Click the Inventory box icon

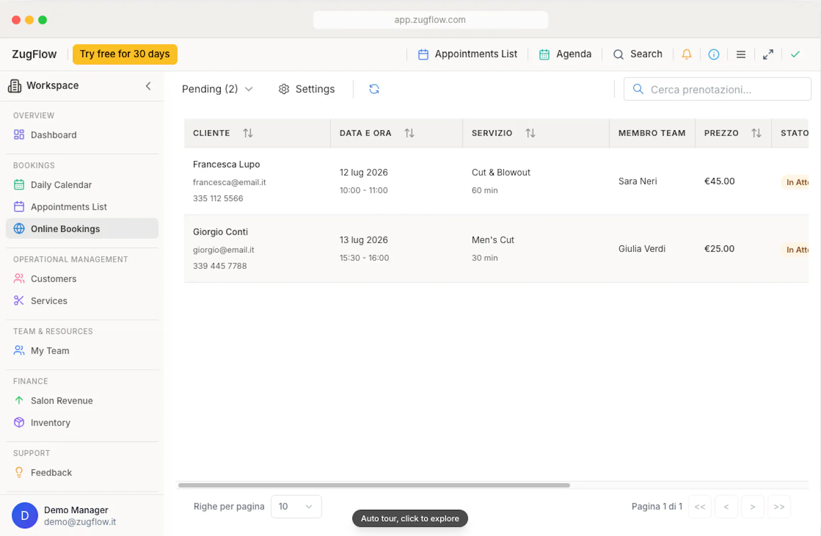(x=19, y=422)
